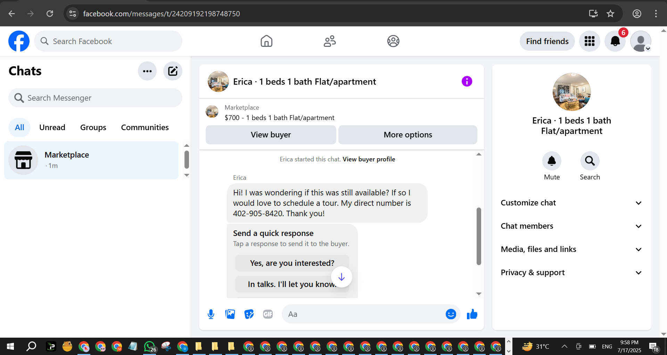Open the View buyer profile link
This screenshot has height=355, width=667.
tap(369, 159)
